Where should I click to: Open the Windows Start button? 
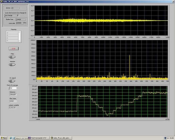4,138
